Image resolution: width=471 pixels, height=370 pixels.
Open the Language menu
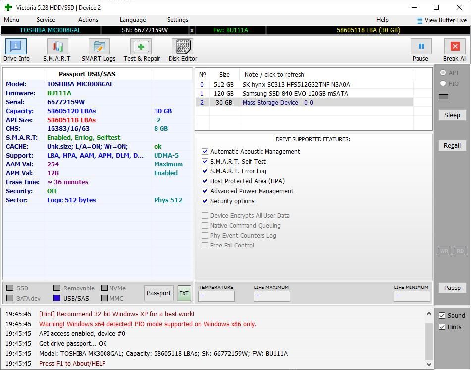132,20
